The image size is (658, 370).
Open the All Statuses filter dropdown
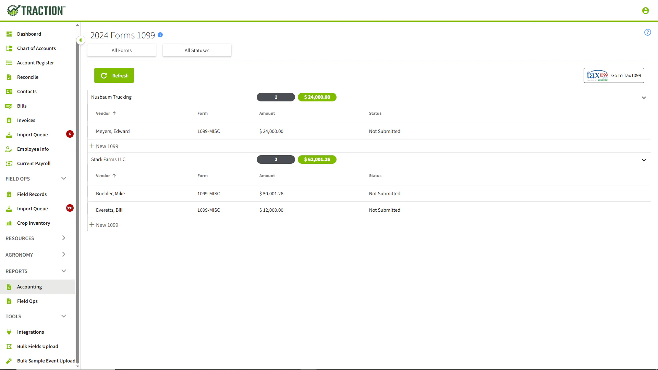(x=197, y=50)
